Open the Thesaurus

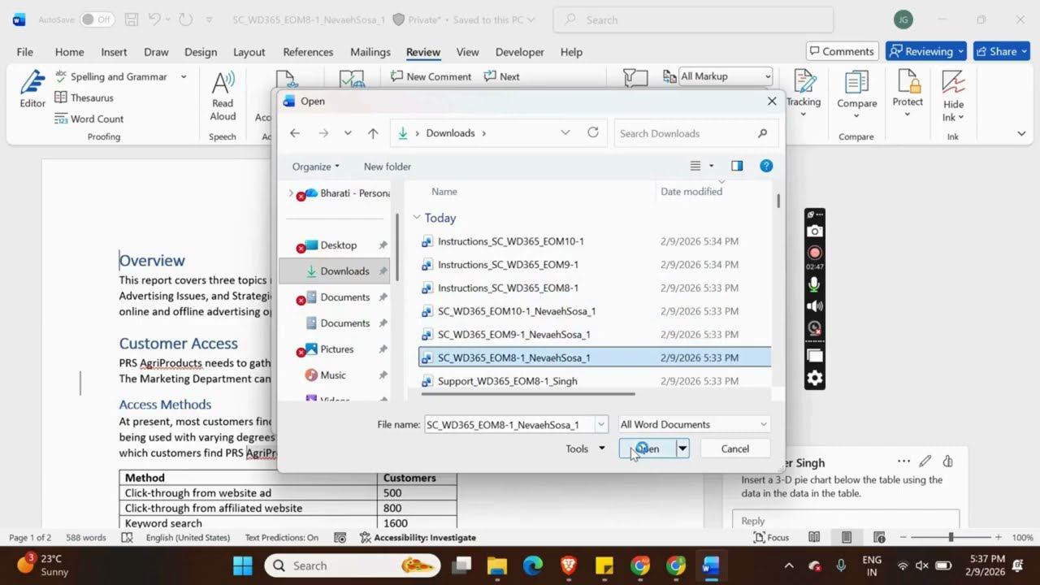click(x=84, y=97)
